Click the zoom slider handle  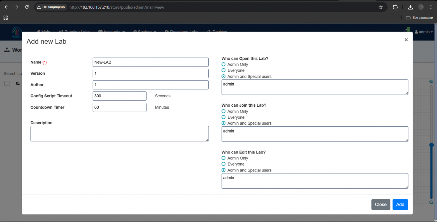(431, 145)
